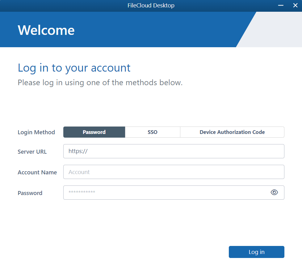
Task: Click the eye icon in the password field
Action: (274, 192)
